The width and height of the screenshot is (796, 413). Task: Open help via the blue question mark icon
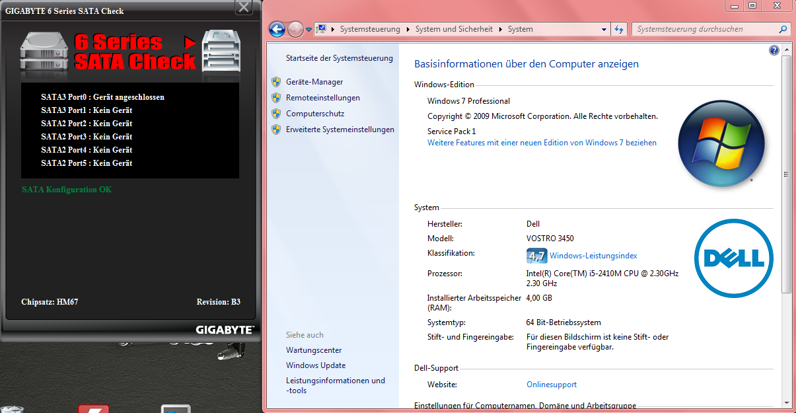coord(774,50)
